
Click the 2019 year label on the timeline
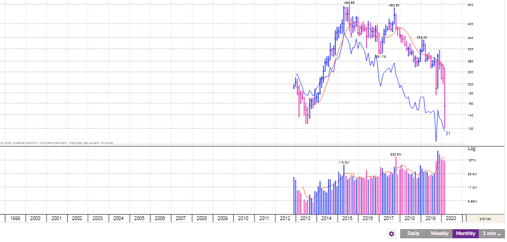[430, 218]
